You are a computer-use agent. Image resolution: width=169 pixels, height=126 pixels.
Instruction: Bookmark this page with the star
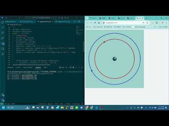tap(147, 23)
